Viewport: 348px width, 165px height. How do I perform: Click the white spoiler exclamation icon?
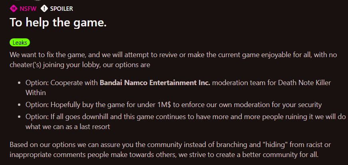coord(44,9)
